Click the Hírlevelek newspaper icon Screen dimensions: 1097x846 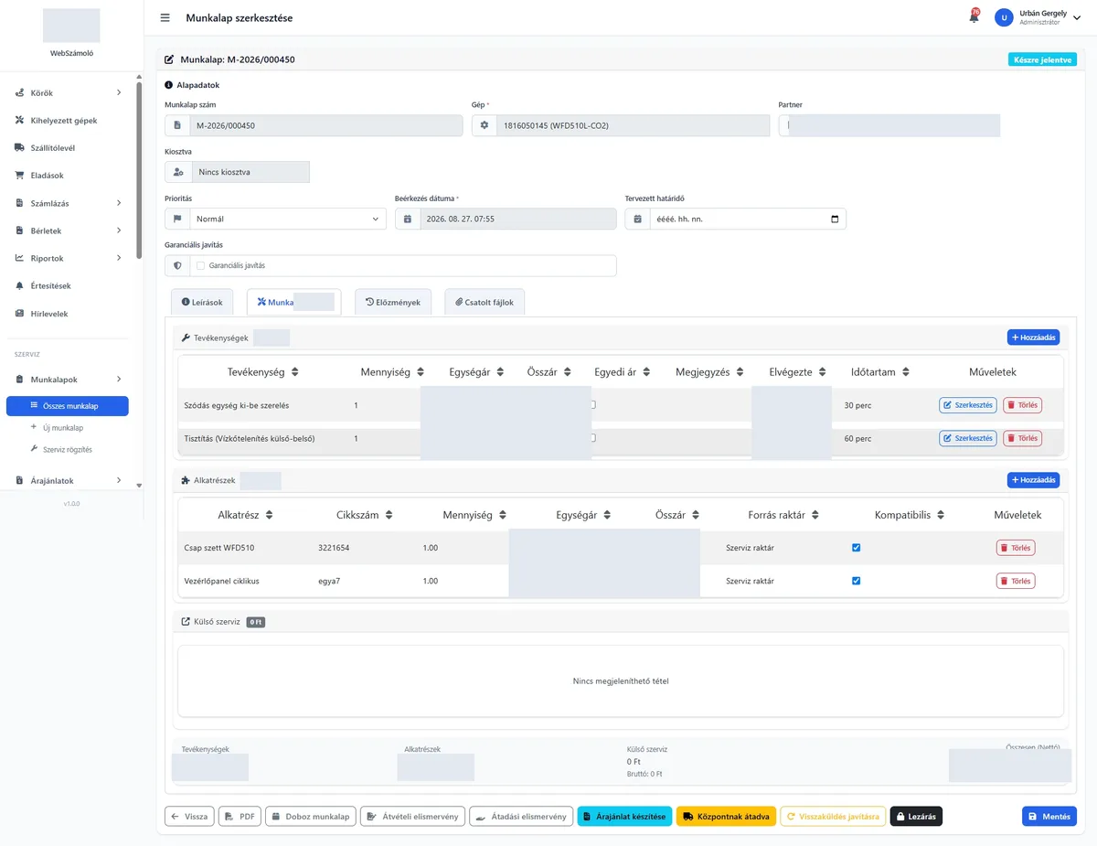[x=19, y=314]
